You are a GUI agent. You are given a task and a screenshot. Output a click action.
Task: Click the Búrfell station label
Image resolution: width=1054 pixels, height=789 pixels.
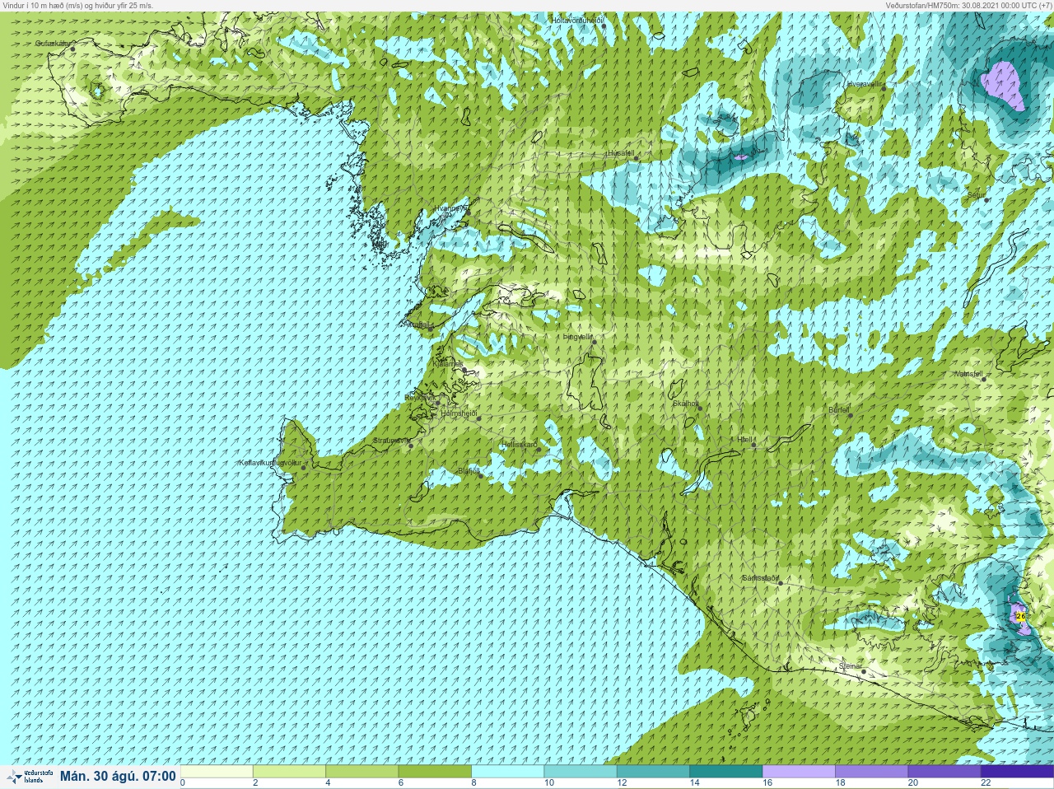[x=839, y=409]
